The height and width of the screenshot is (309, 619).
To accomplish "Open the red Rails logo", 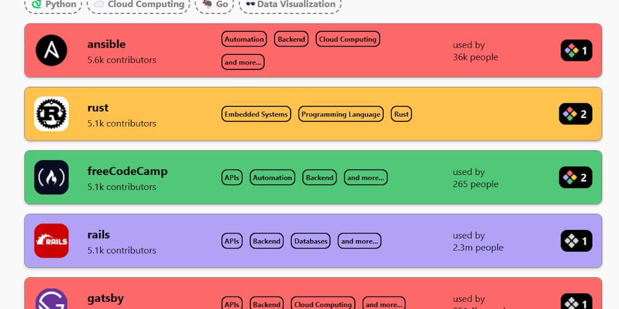I will [x=51, y=241].
